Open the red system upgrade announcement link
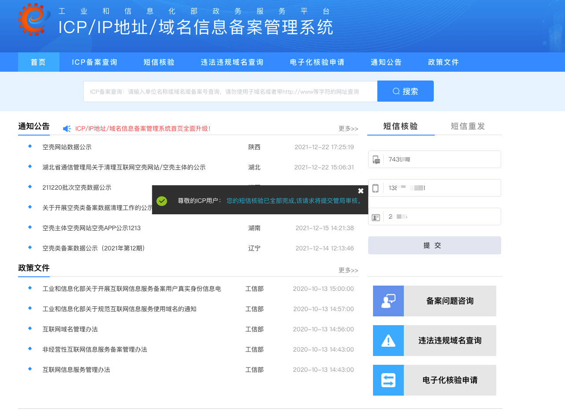The height and width of the screenshot is (411, 565). click(143, 128)
